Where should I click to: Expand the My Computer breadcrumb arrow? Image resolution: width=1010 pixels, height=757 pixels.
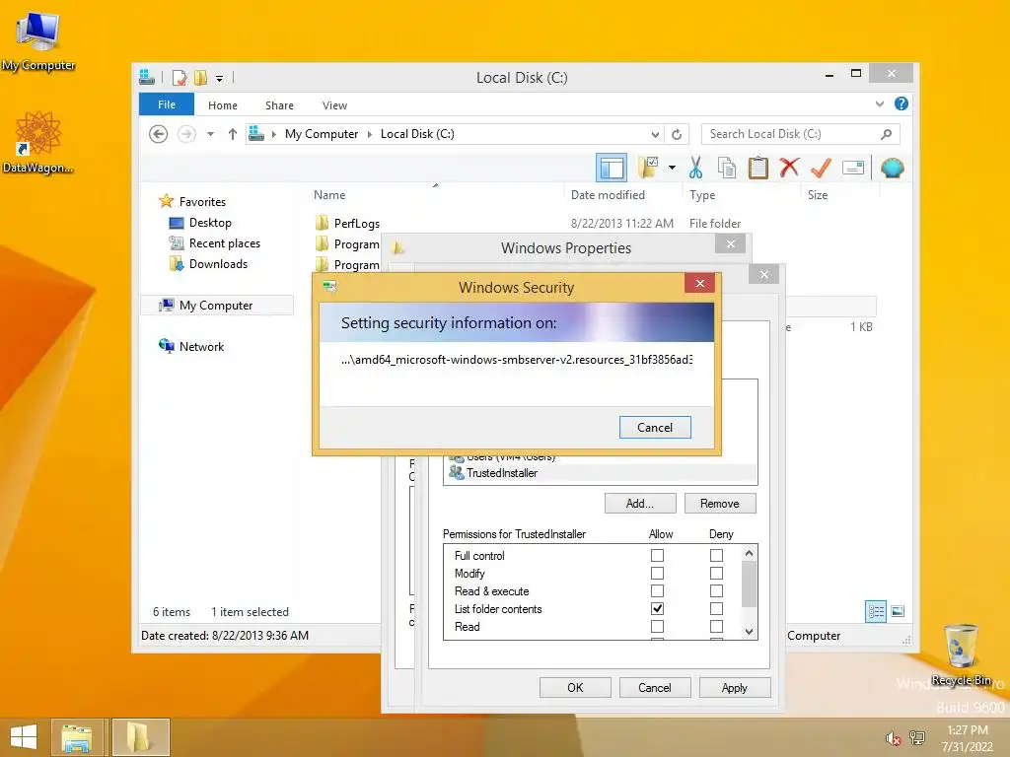click(x=370, y=134)
